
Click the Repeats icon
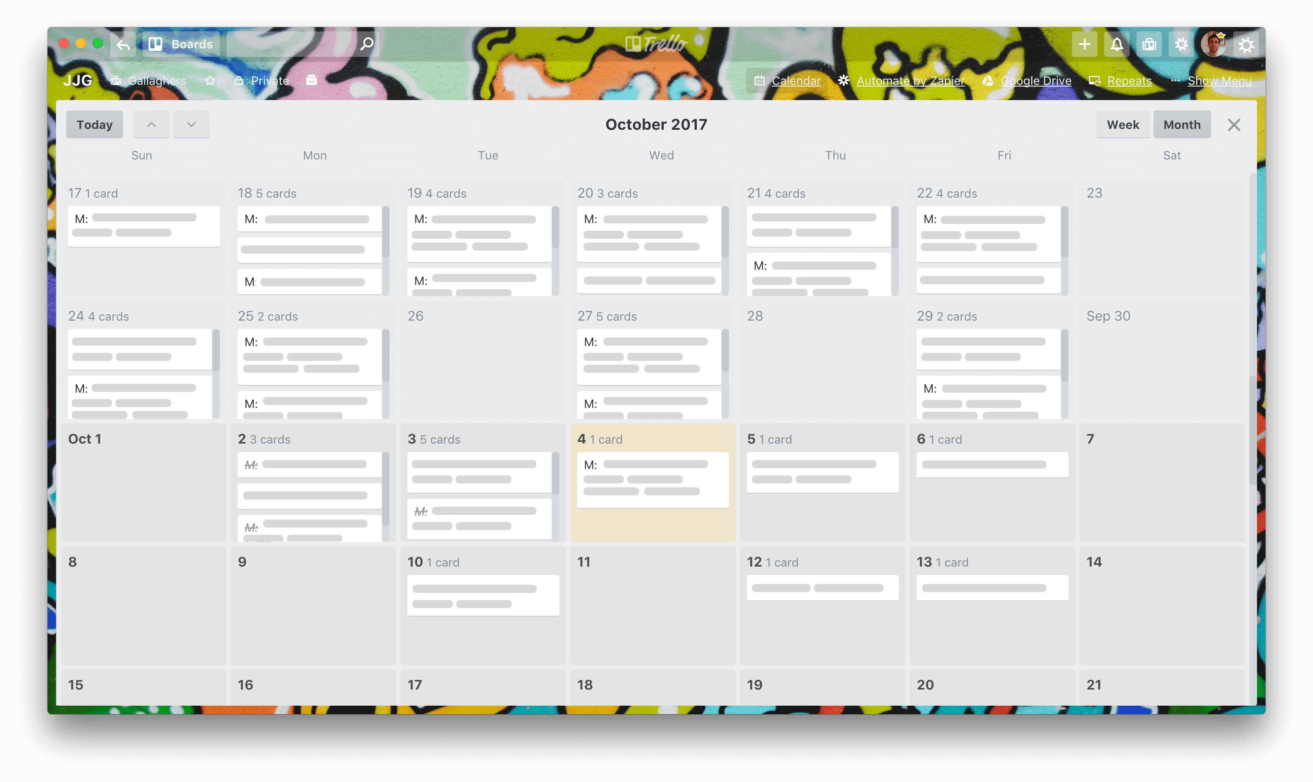pyautogui.click(x=1096, y=82)
